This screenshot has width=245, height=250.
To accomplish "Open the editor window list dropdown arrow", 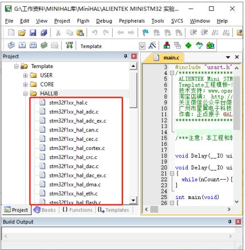I will pyautogui.click(x=228, y=57).
